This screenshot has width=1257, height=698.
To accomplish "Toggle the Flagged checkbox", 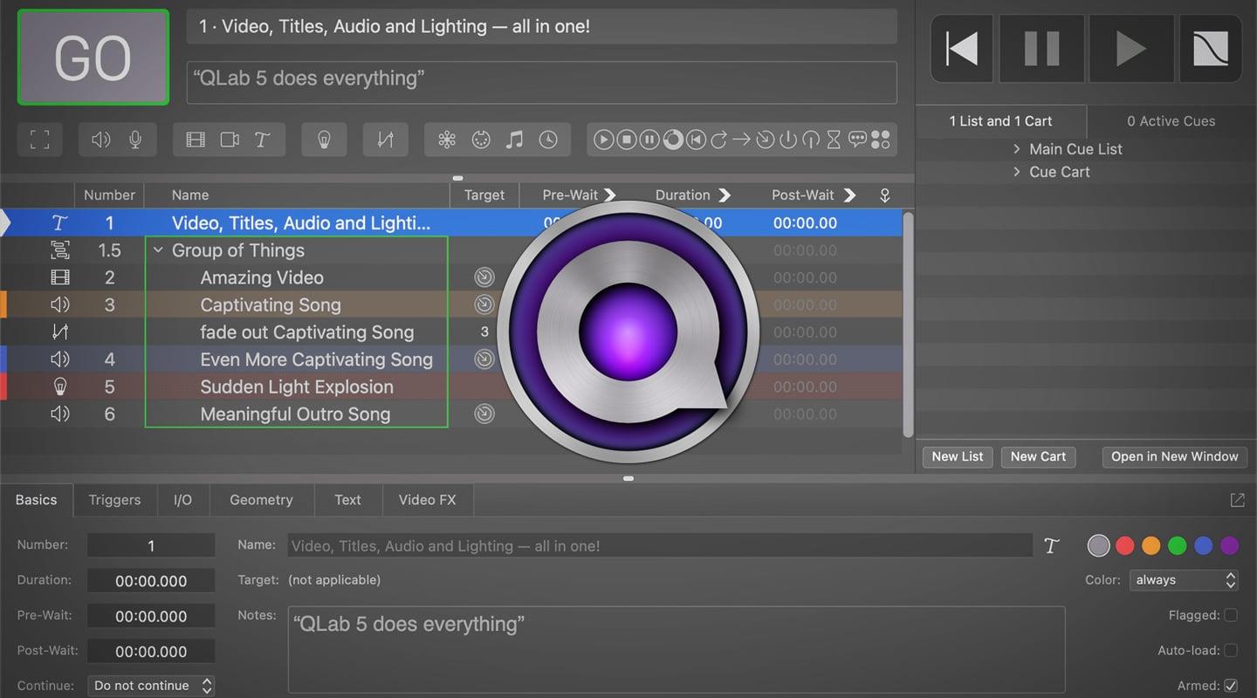I will 1231,615.
